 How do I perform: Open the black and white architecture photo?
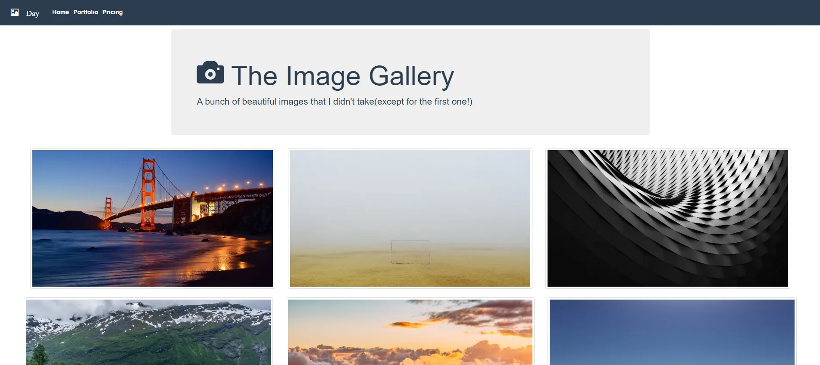pos(668,218)
